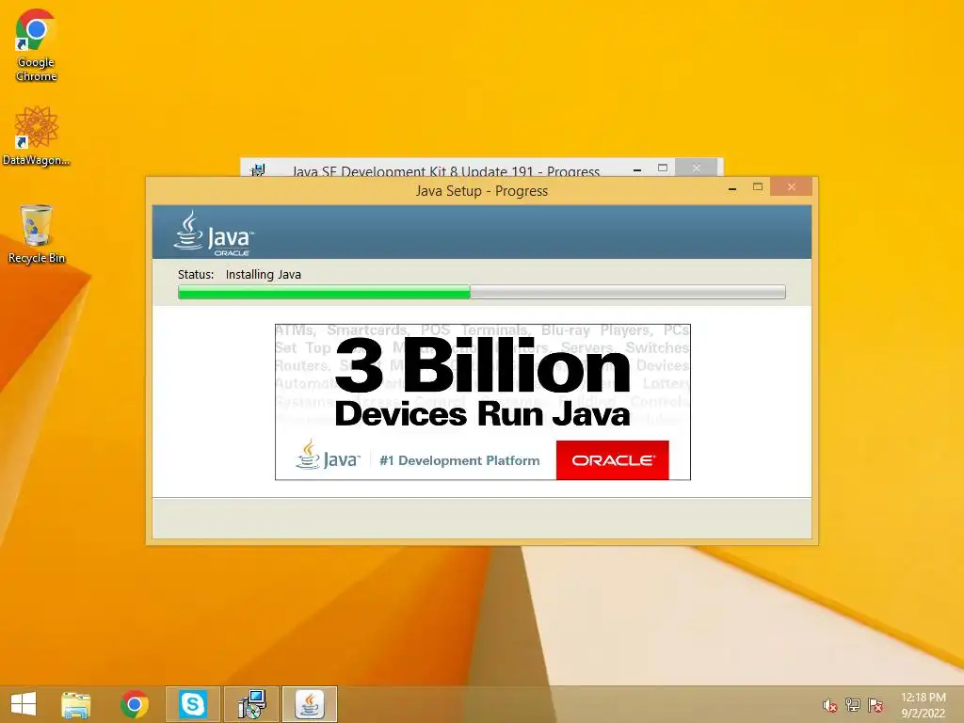
Task: Minimize the Java SE Development Kit window
Action: tap(637, 169)
